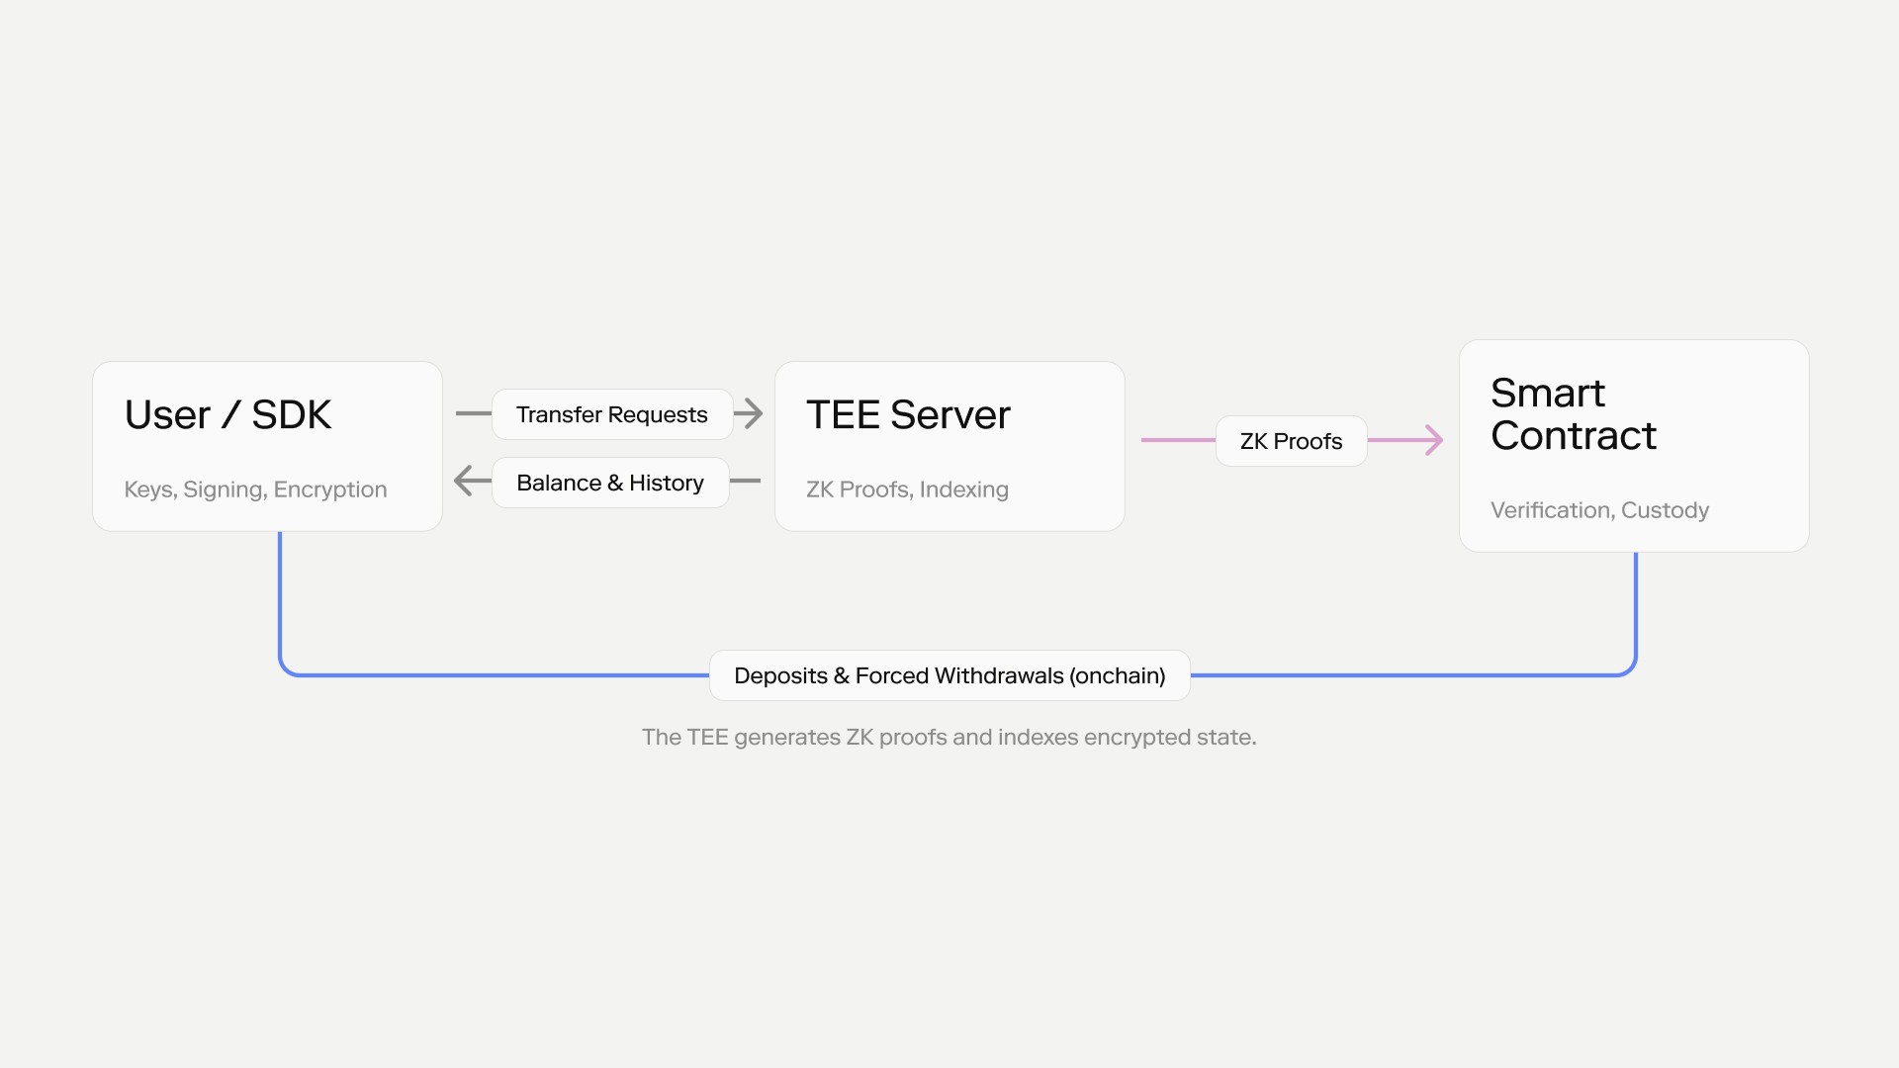Select the caption text about TEE generating ZK proofs
Screen dimensions: 1899x1068
click(x=949, y=737)
